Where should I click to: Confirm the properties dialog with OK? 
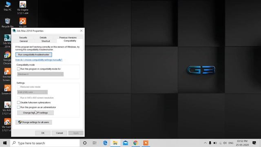(43, 133)
